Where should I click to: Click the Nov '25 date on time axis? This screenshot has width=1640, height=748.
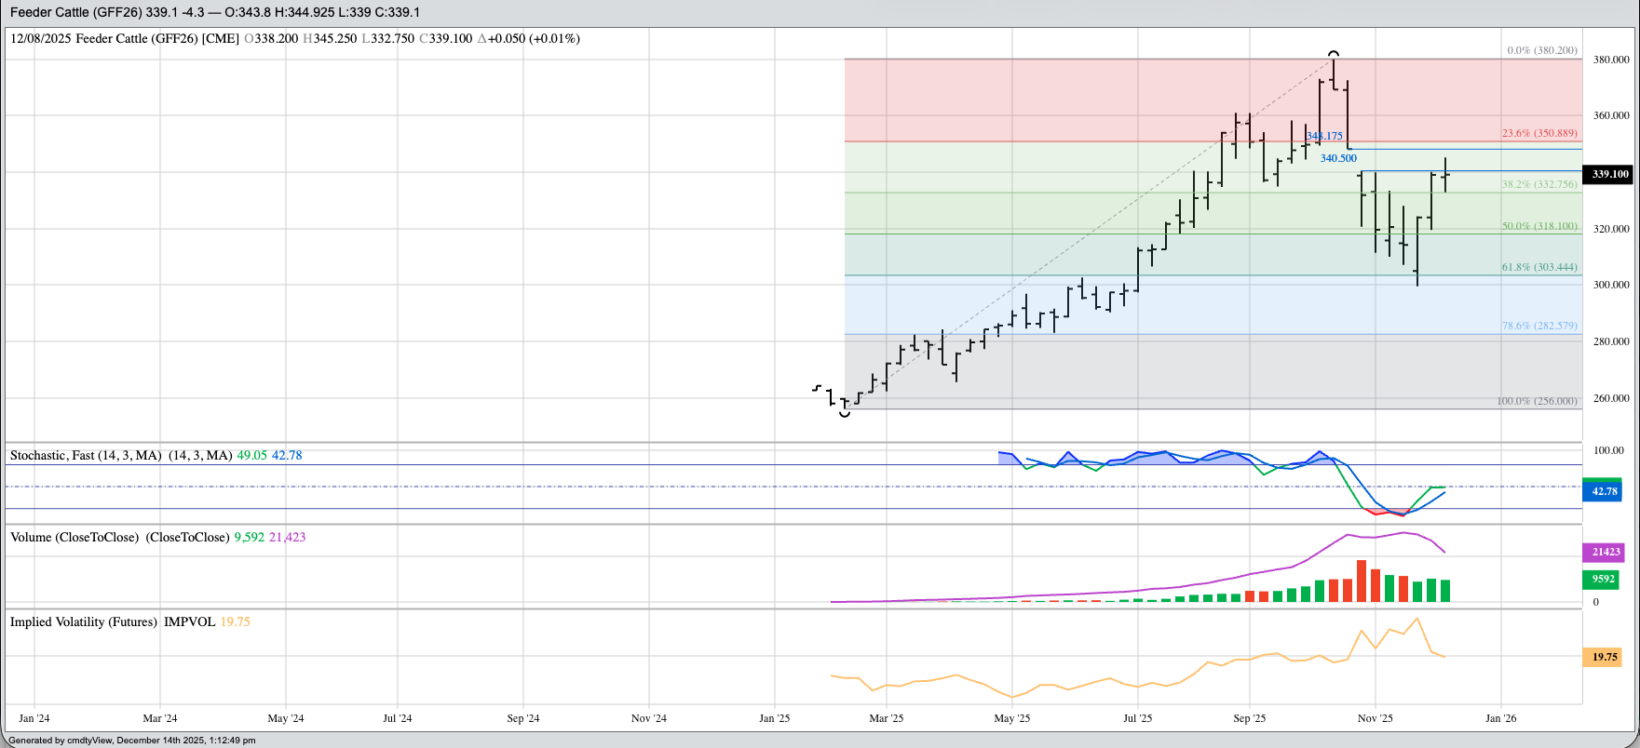pos(1375,718)
